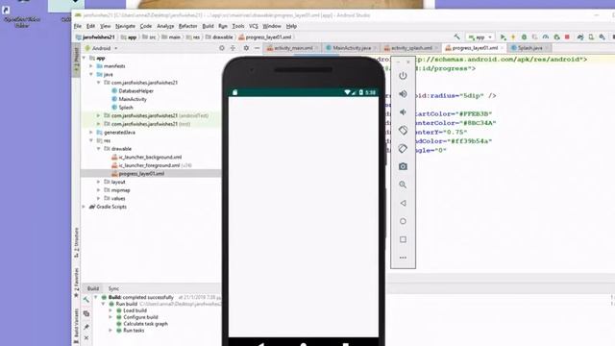Screen dimensions: 615x346
Task: Switch to Splash.java editor tab
Action: [x=529, y=48]
